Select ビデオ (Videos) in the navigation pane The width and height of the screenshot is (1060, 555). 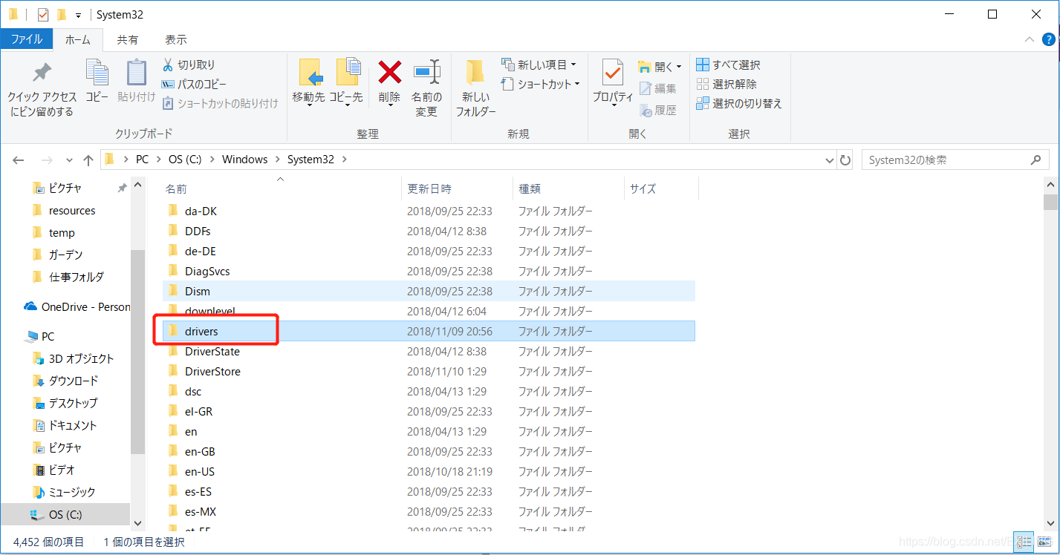tap(53, 470)
